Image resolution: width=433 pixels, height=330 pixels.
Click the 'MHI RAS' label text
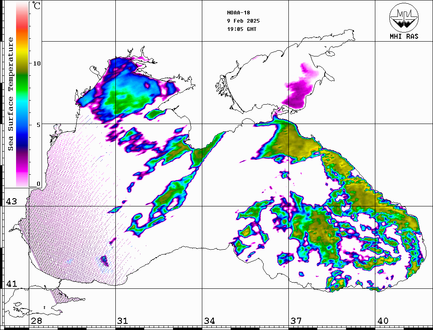(404, 36)
